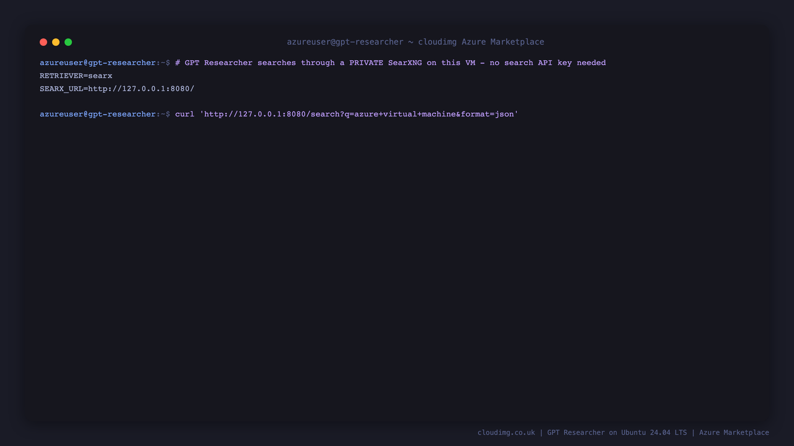The height and width of the screenshot is (446, 794).
Task: Click the word 'curl' in the command
Action: 185,114
